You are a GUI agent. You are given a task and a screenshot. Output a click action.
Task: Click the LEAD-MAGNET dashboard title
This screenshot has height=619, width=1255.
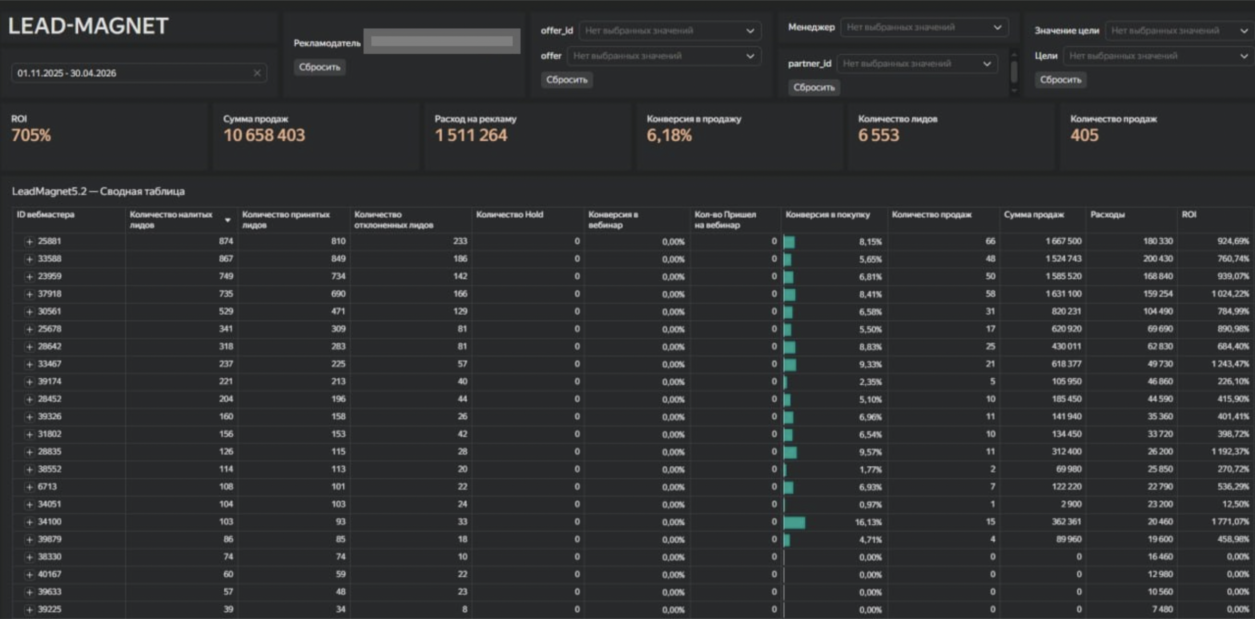point(88,26)
